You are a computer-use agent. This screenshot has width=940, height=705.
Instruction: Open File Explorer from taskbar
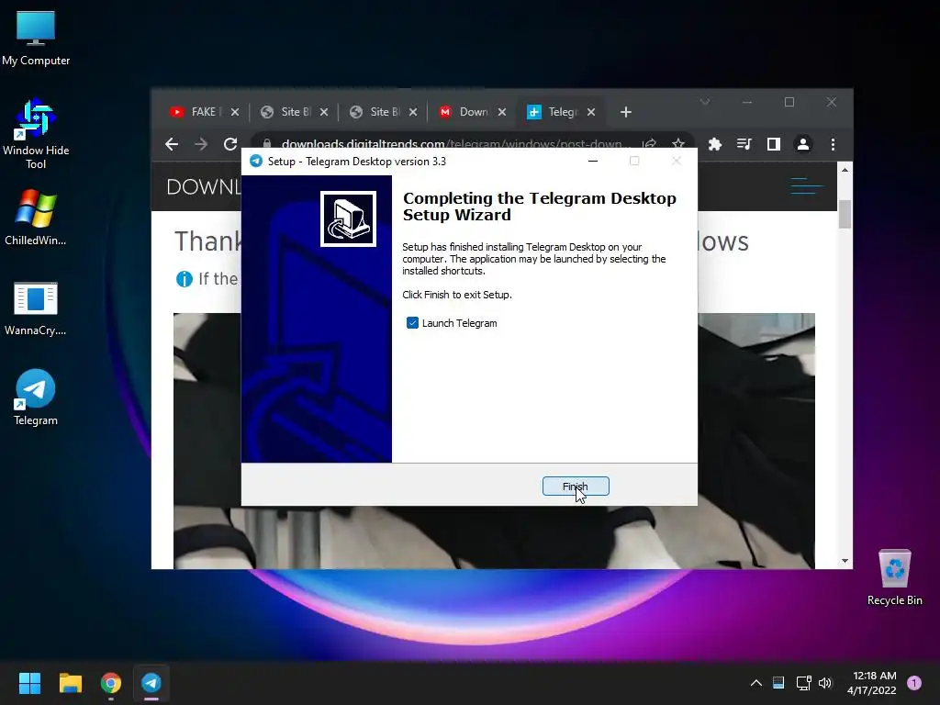click(70, 683)
